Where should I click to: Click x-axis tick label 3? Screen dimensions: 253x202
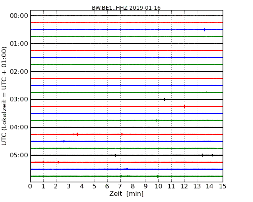(x=69, y=186)
